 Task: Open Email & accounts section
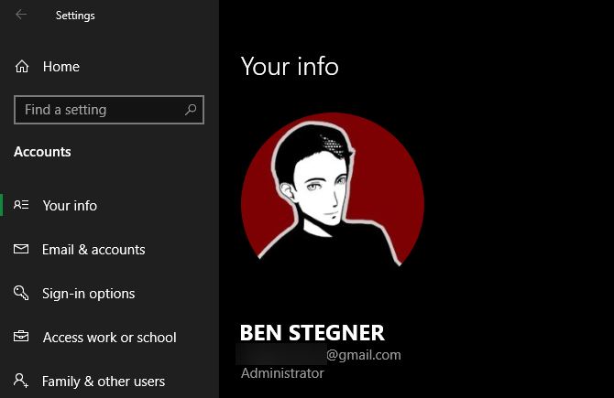point(93,250)
